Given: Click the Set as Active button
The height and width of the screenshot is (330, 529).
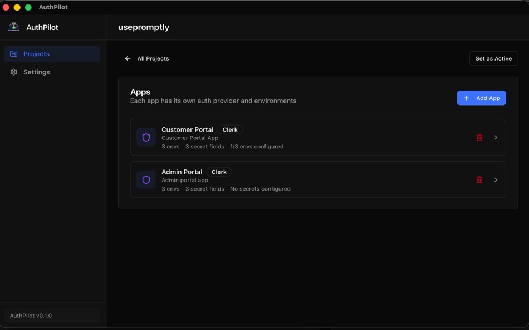Looking at the screenshot, I should click(x=493, y=58).
